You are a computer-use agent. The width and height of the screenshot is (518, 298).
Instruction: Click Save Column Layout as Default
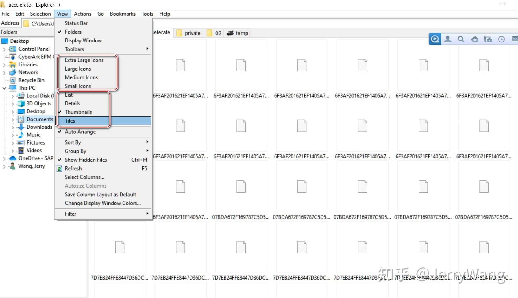[x=103, y=194]
